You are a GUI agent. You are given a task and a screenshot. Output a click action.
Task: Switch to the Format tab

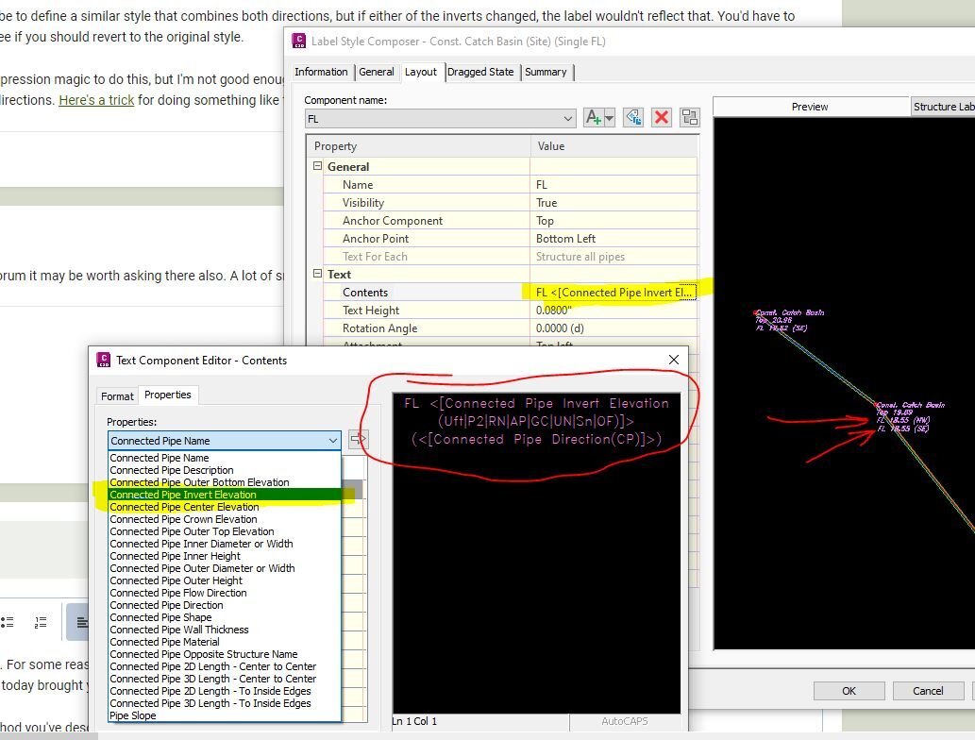point(117,396)
